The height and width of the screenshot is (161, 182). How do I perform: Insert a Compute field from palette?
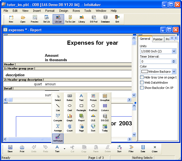(58, 118)
